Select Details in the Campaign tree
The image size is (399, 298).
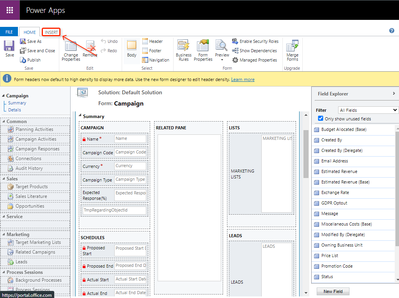pos(14,110)
